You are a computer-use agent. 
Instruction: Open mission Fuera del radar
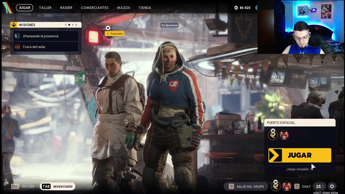coord(46,47)
